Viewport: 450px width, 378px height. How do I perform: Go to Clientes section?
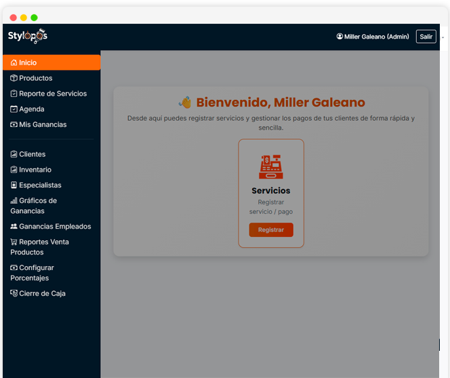(x=33, y=154)
